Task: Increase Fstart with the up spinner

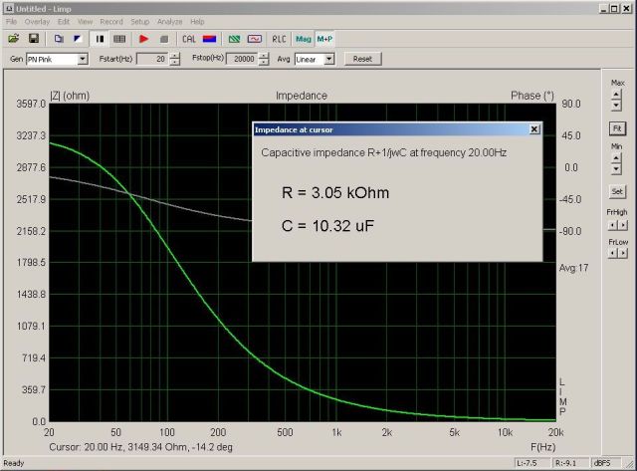Action: point(175,56)
